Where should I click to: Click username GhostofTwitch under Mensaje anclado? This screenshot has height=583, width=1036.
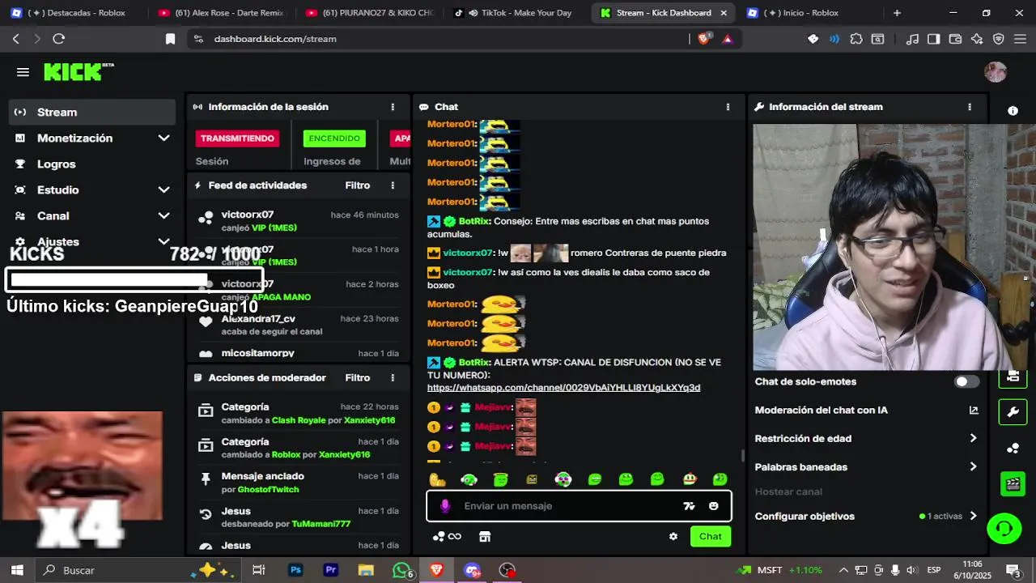tap(267, 490)
